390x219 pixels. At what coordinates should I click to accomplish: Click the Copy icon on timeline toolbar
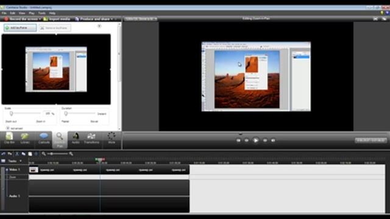(23, 154)
